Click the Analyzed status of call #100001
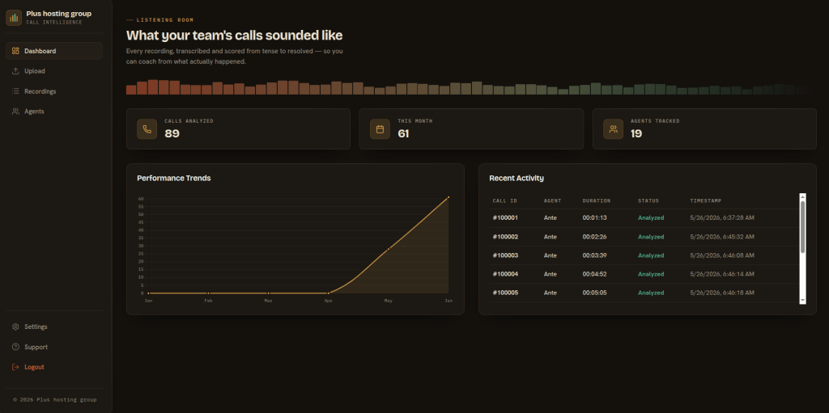Viewport: 829px width, 413px height. (651, 217)
